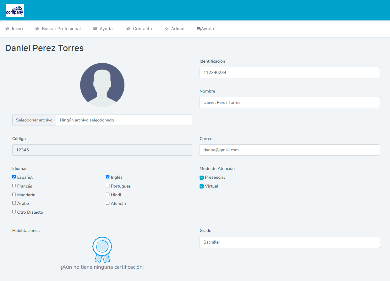Enable the Francés language checkbox
The height and width of the screenshot is (281, 390).
14,186
